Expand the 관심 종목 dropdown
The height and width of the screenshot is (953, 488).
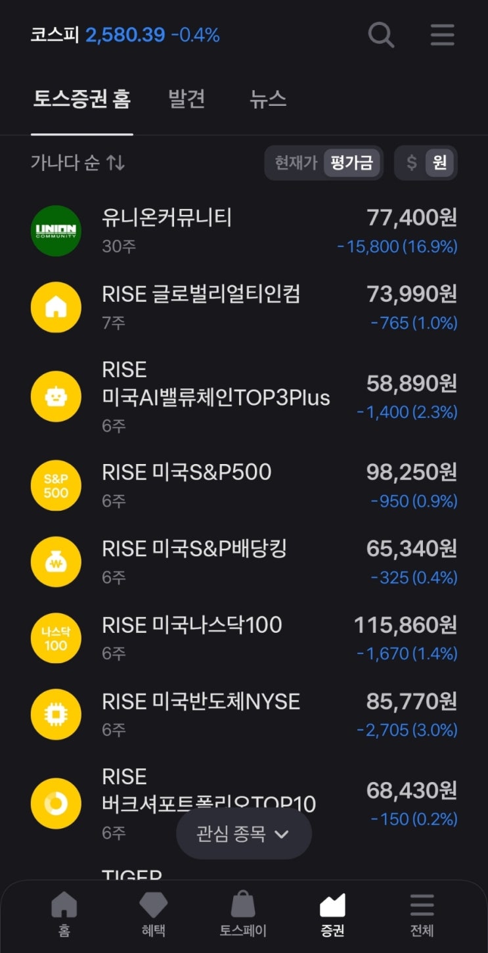tap(244, 834)
